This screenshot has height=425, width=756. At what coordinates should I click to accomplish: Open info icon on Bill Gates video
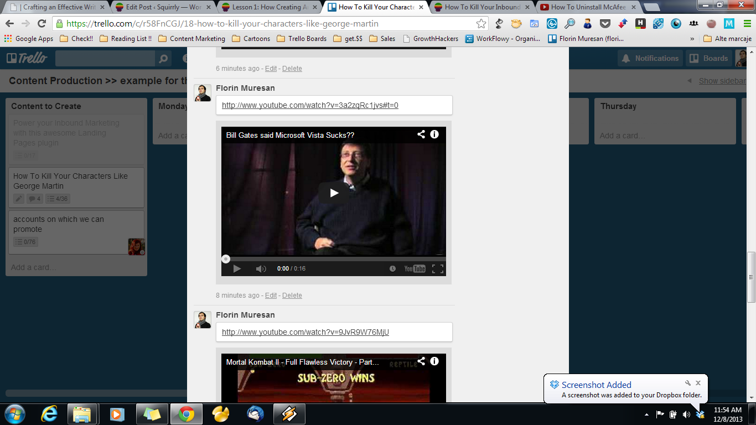[x=434, y=134]
